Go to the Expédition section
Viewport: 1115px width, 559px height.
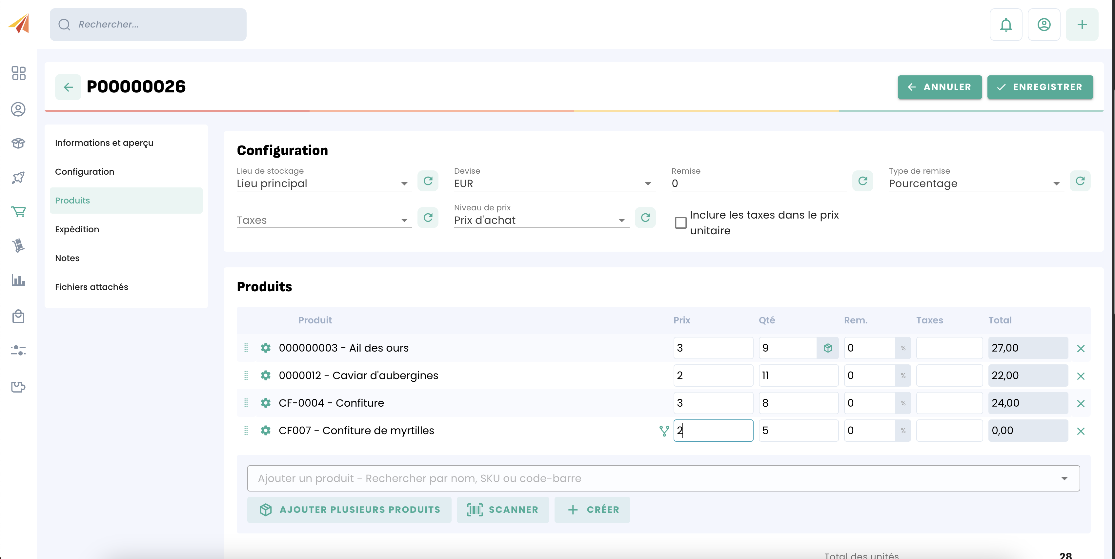[x=77, y=229]
